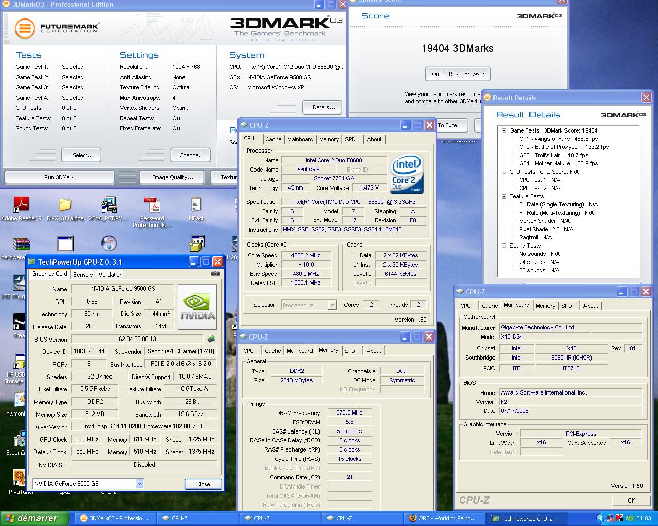This screenshot has width=658, height=526.
Task: Click the Intel Core 2 Duo logo
Action: (407, 173)
